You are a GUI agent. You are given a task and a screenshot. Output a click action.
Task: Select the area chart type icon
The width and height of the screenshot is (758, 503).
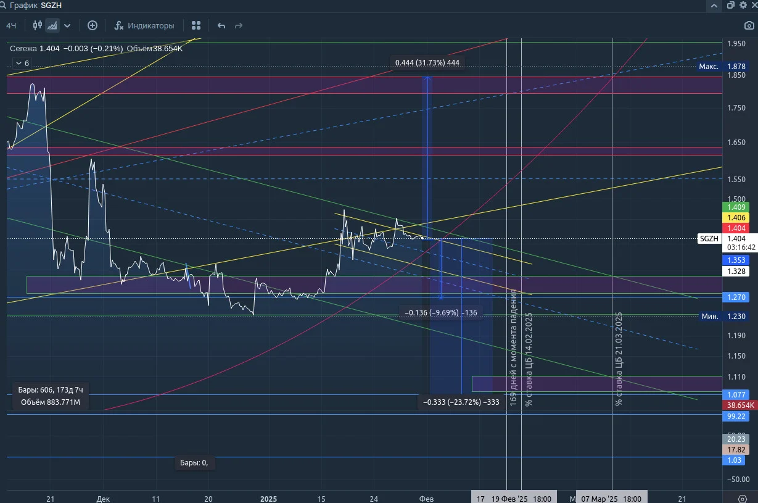click(52, 25)
